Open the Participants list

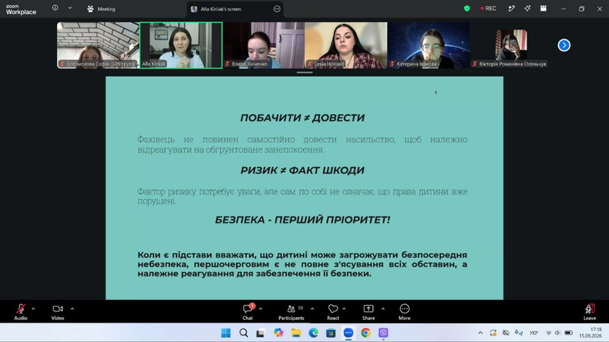[291, 312]
